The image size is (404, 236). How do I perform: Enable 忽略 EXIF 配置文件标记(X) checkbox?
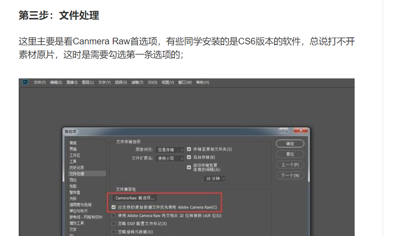point(114,224)
